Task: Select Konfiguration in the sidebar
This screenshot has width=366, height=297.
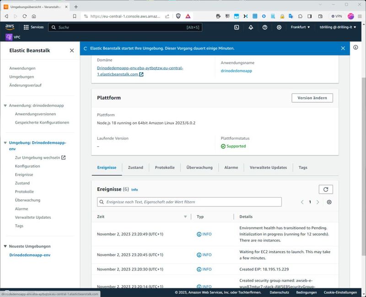Action: click(x=27, y=166)
